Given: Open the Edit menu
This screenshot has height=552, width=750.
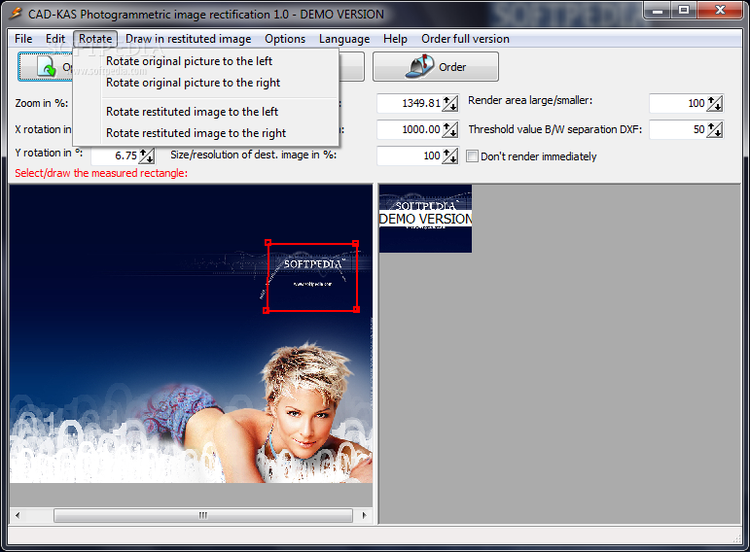Looking at the screenshot, I should (x=55, y=39).
